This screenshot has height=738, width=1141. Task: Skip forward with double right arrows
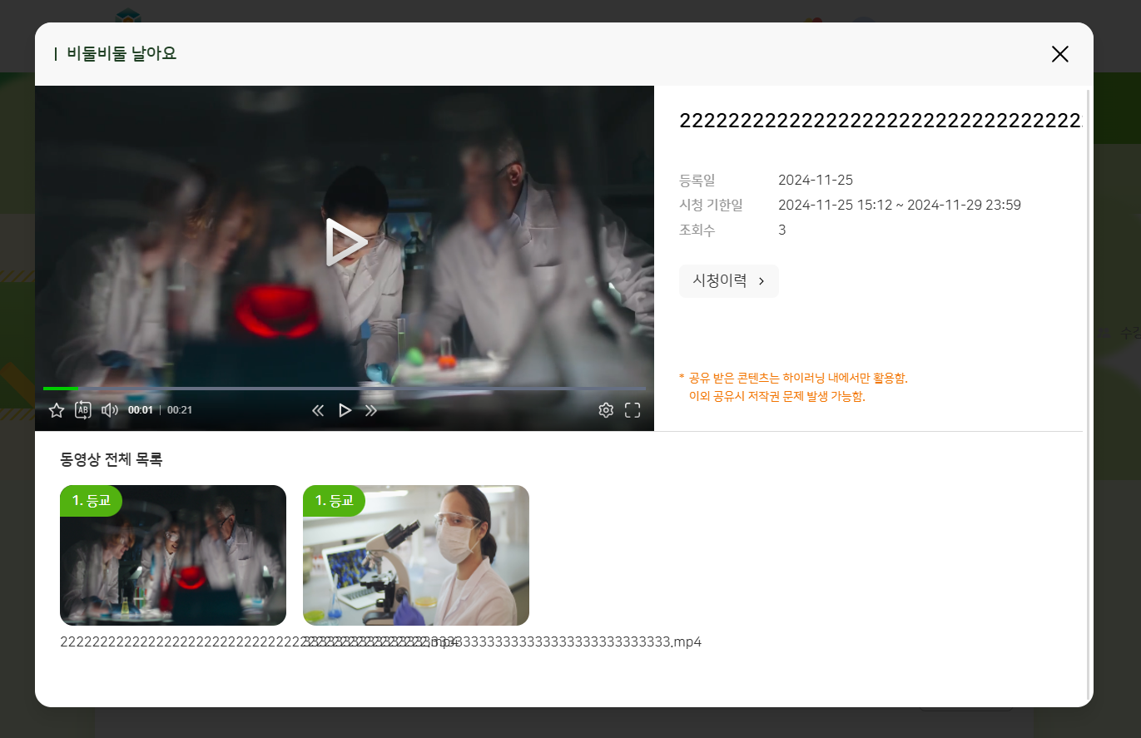[x=371, y=410]
